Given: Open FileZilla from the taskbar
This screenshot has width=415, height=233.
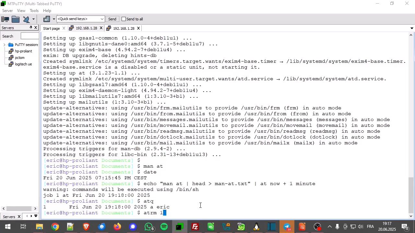Looking at the screenshot, I should tap(195, 227).
